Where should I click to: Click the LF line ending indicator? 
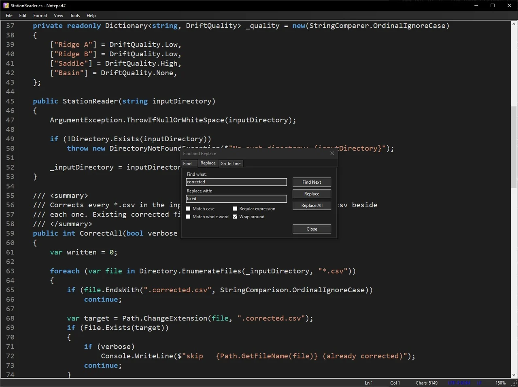pyautogui.click(x=479, y=383)
